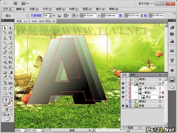Select the Hand tool

tap(5, 93)
